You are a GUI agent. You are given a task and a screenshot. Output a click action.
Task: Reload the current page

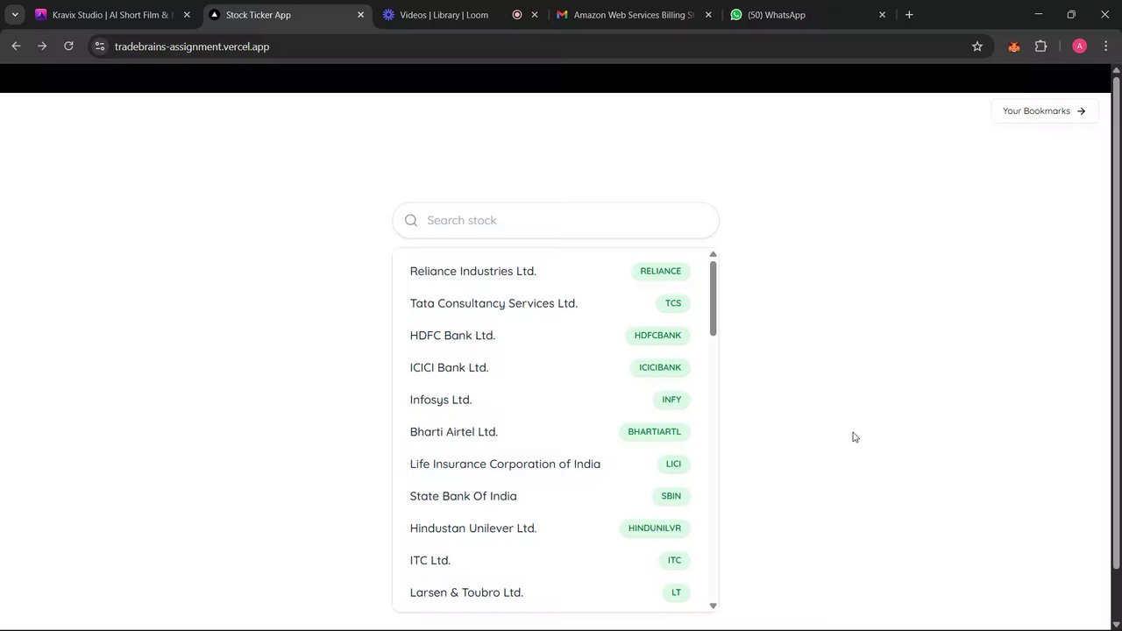[x=68, y=46]
